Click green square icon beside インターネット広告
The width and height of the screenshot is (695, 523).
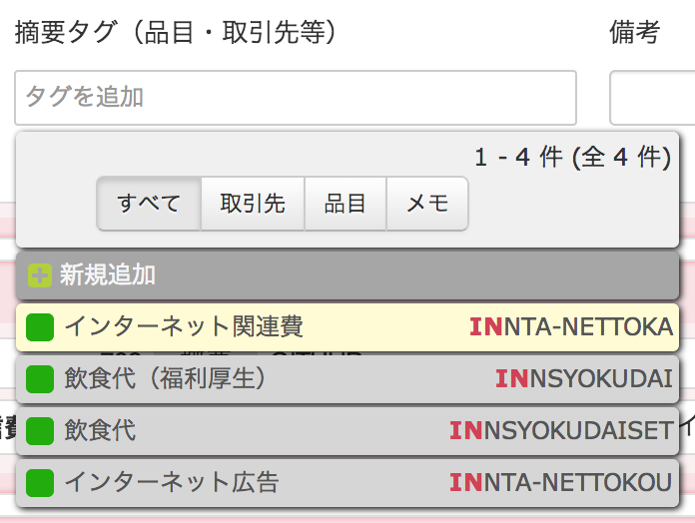tap(39, 483)
